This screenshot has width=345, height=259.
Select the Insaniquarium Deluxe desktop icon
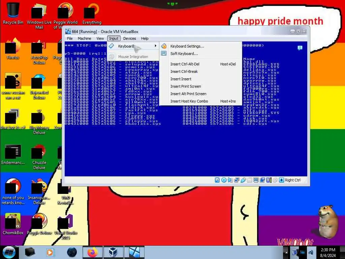click(39, 192)
